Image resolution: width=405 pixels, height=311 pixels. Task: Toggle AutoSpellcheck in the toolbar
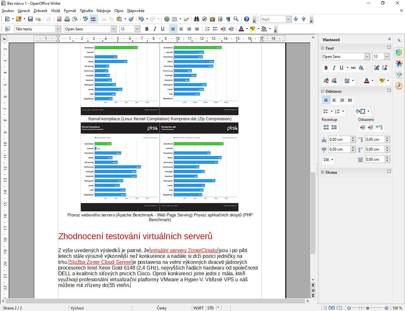pyautogui.click(x=93, y=19)
